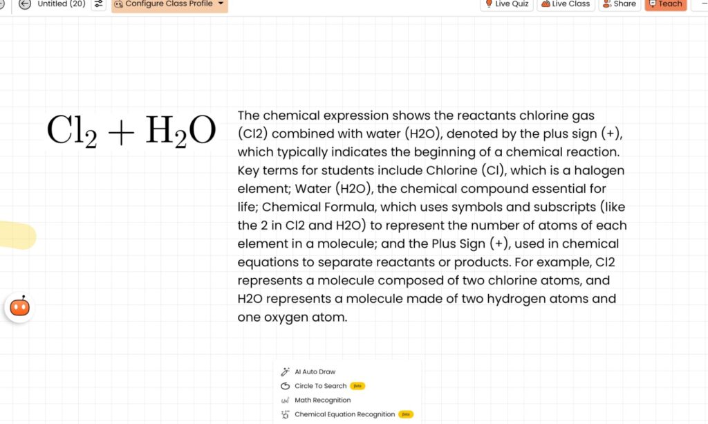Screen dimensions: 708x424
Task: Click the Untitled (20) board title
Action: click(x=61, y=4)
